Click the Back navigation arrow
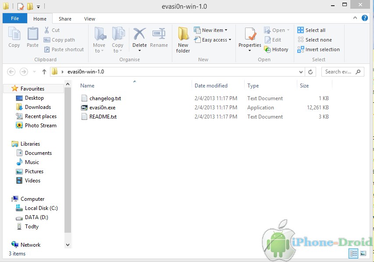 click(11, 72)
